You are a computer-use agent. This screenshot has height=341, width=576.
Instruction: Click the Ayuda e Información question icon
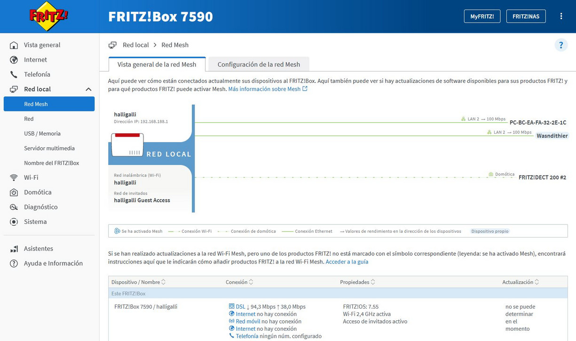[x=14, y=263]
